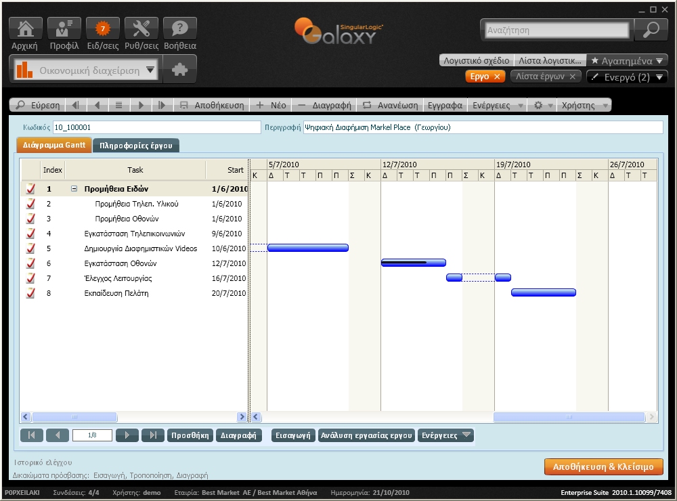
Task: Select the Εργο tab
Action: pos(479,77)
